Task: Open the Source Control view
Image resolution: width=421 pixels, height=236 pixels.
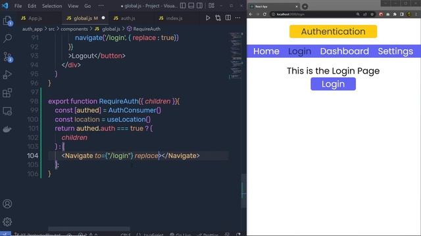Action: [x=7, y=57]
